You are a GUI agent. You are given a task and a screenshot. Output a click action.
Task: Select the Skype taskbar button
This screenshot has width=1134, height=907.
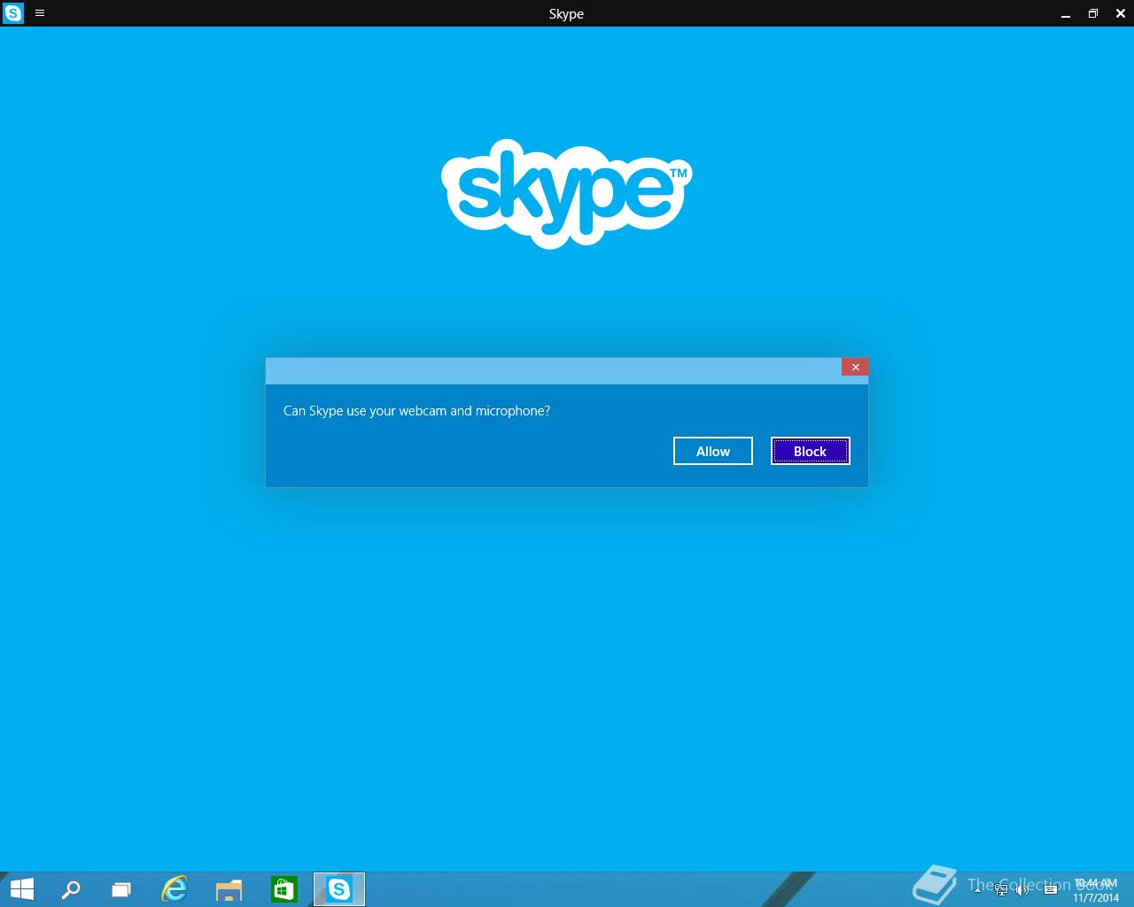[x=339, y=889]
